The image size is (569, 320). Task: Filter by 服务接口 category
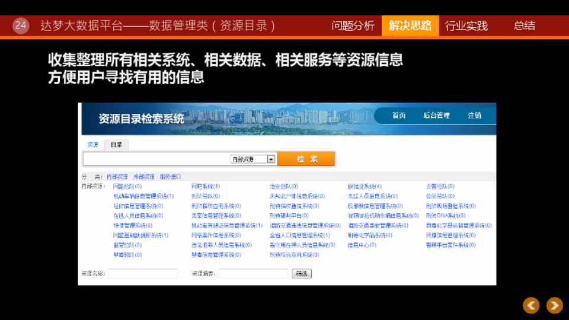click(170, 177)
